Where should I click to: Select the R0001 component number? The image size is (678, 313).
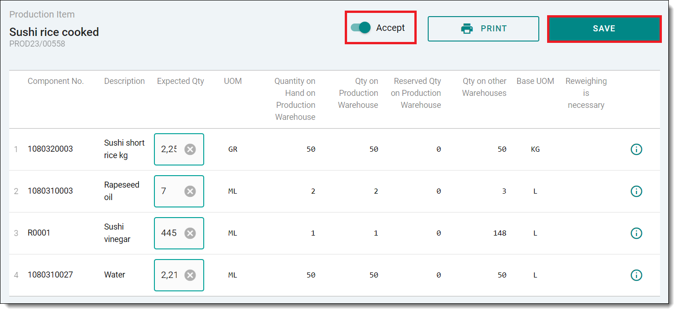coord(39,233)
